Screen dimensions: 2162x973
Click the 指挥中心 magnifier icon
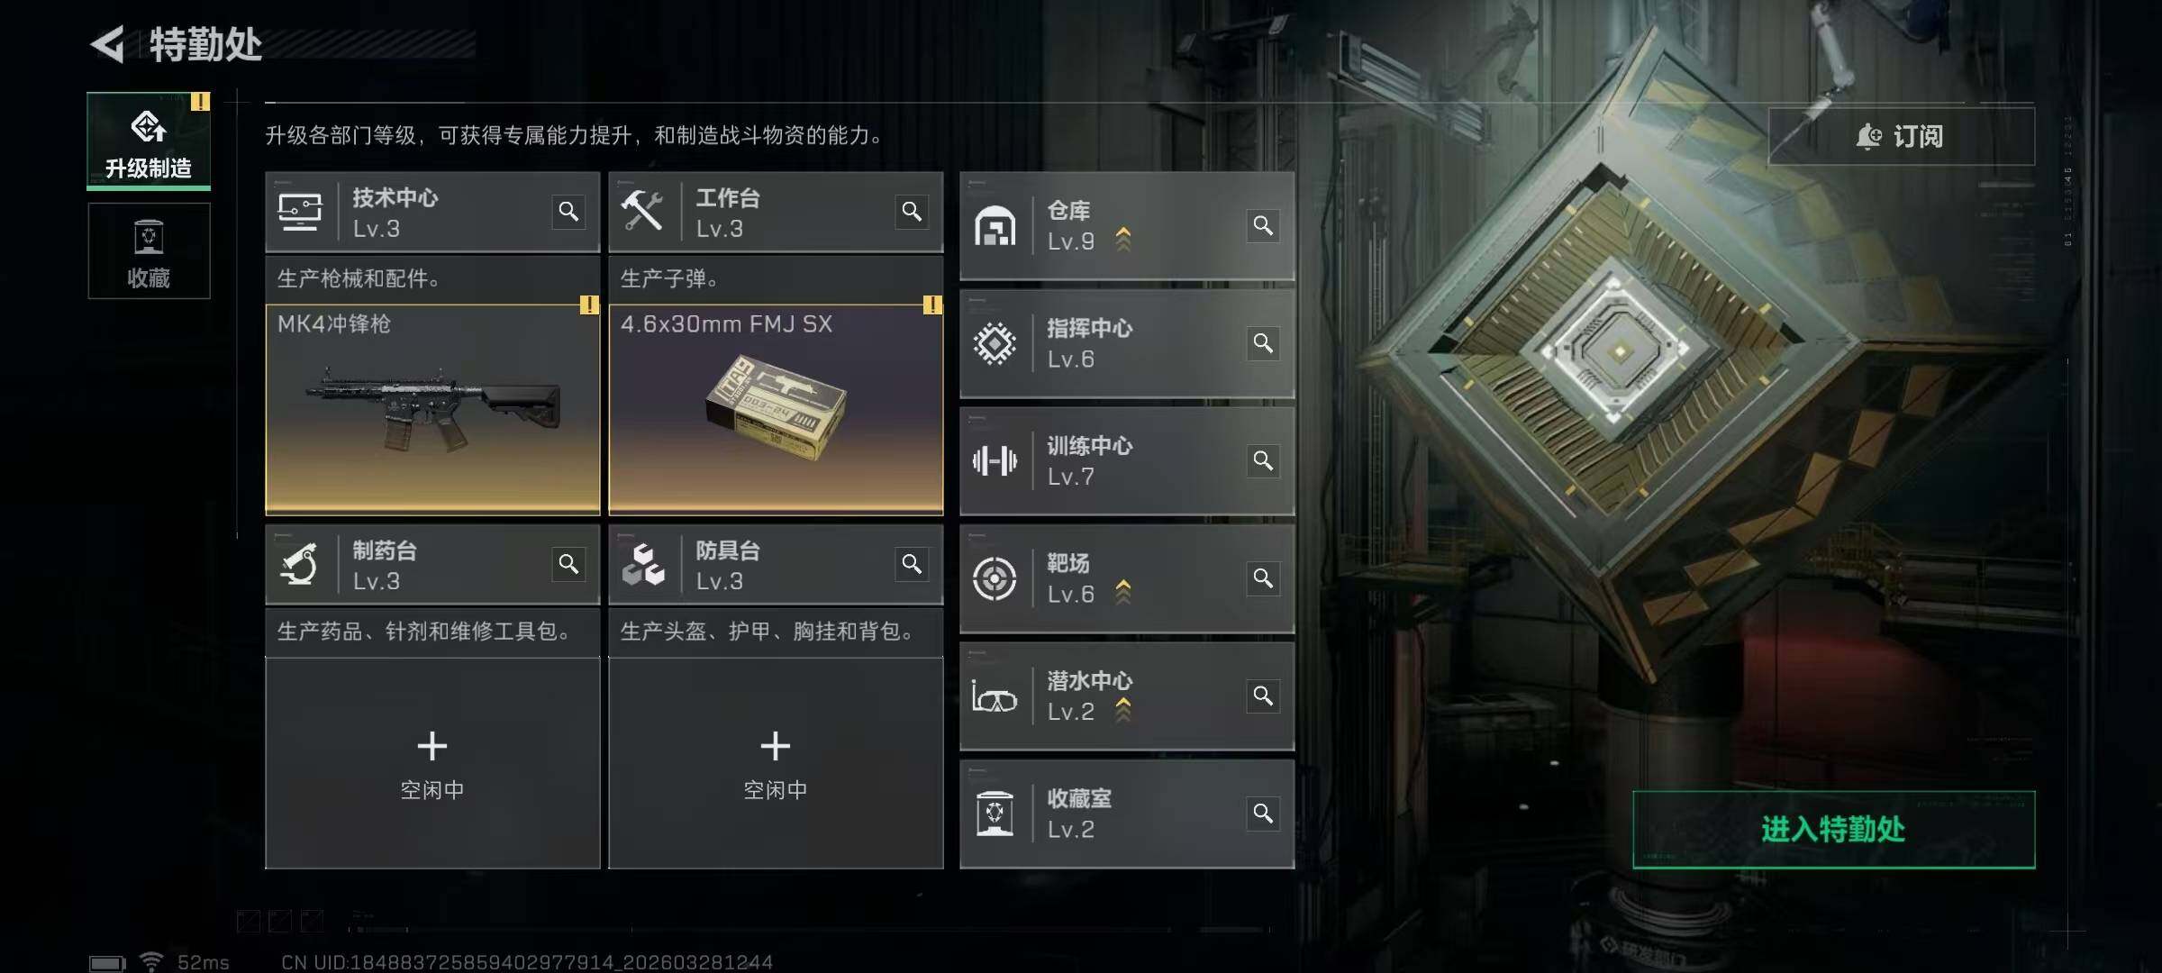[1263, 343]
